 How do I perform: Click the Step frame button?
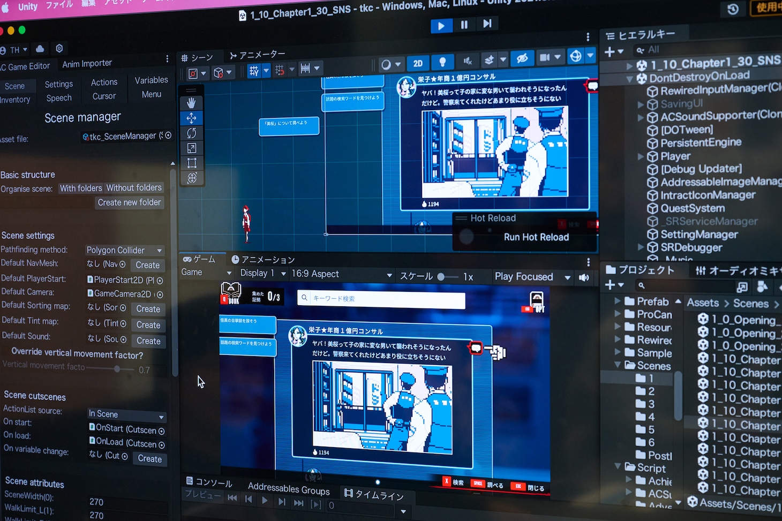[487, 24]
